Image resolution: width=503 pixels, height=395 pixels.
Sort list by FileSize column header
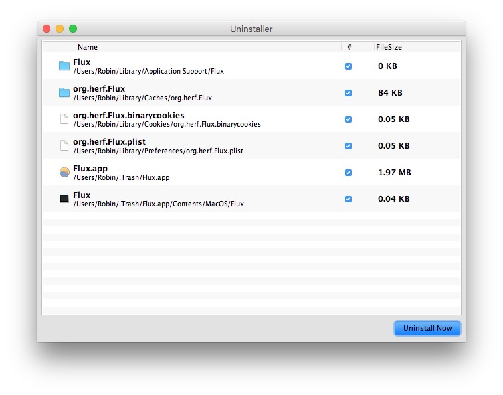(x=389, y=47)
